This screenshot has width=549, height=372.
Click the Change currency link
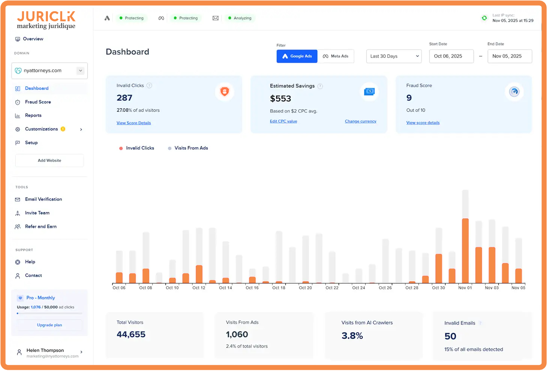tap(361, 121)
